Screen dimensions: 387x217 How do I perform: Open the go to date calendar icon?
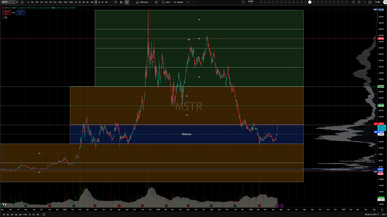click(x=44, y=214)
